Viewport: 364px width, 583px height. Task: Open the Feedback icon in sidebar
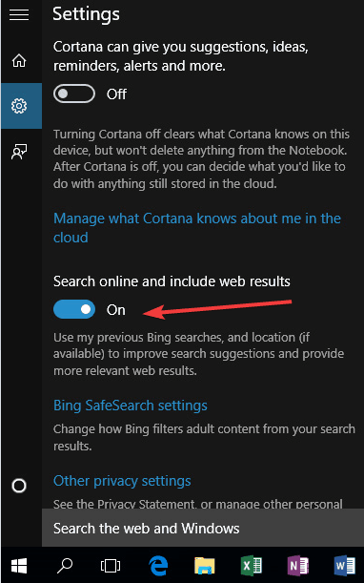[19, 152]
